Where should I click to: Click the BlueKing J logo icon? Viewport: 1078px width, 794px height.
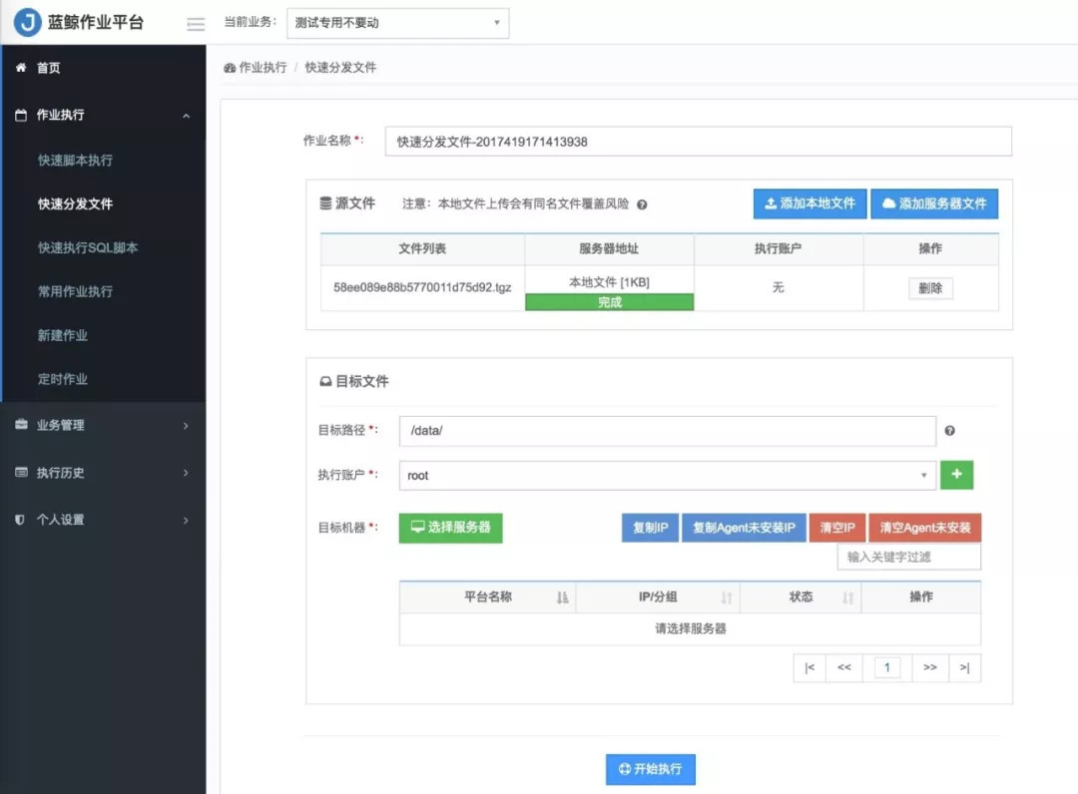(28, 22)
